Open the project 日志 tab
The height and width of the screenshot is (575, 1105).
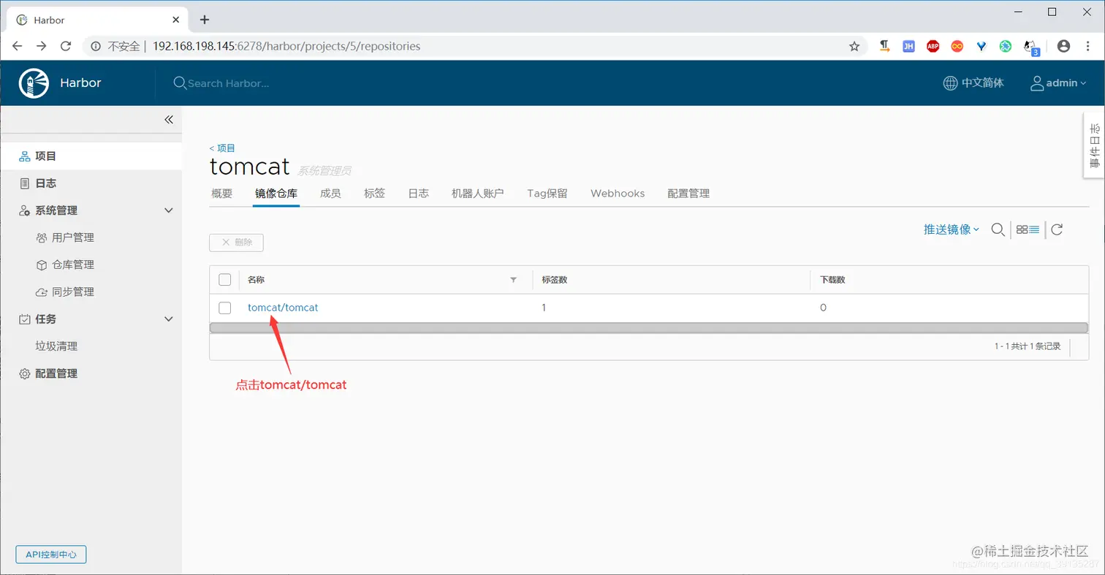418,194
